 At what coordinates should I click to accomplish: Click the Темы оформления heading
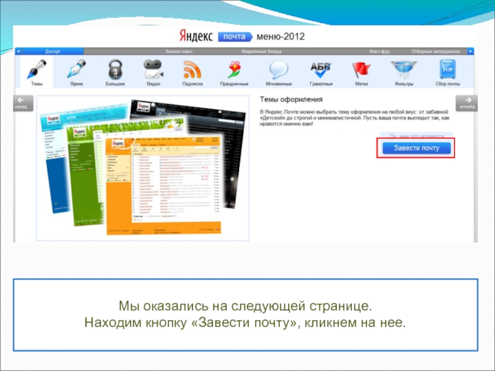pos(291,100)
